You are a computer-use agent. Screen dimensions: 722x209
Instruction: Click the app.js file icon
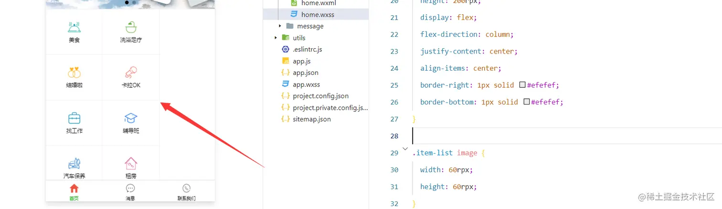[286, 61]
